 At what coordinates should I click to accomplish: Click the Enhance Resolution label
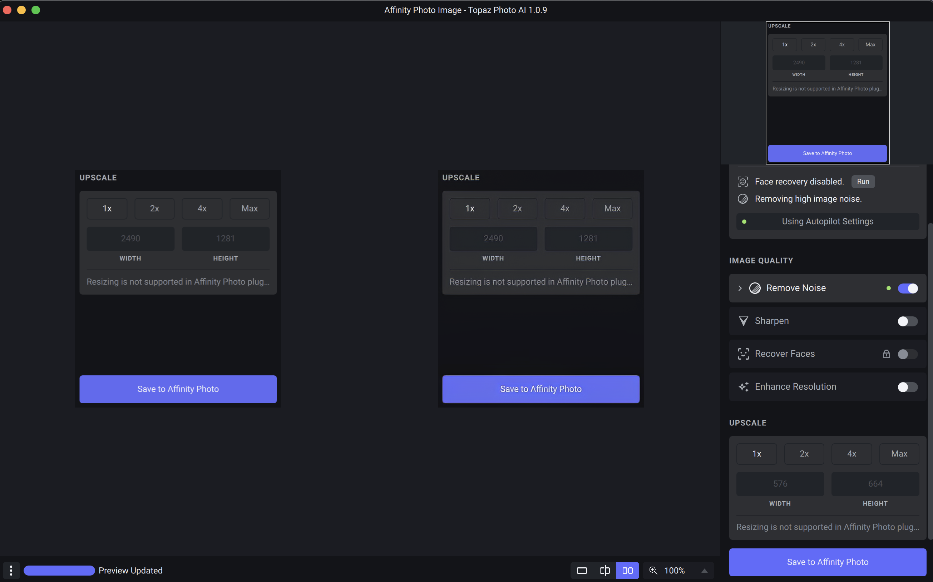(x=795, y=386)
